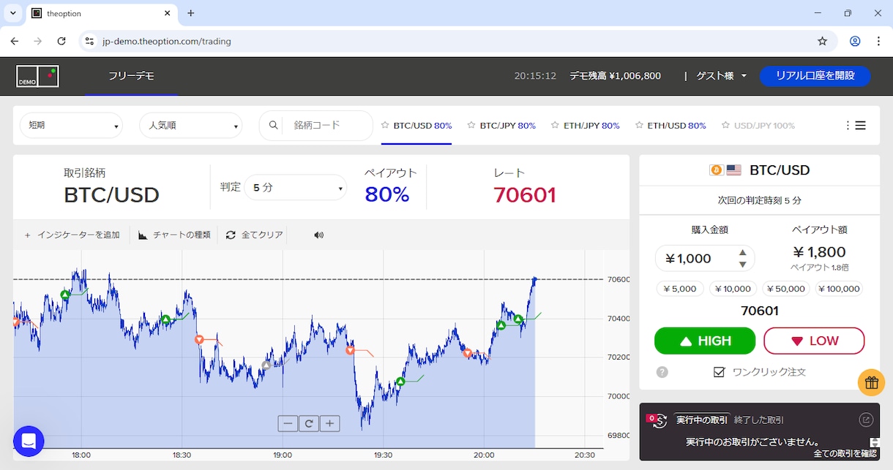893x470 pixels.
Task: Set amount to ¥50,000
Action: click(x=786, y=289)
